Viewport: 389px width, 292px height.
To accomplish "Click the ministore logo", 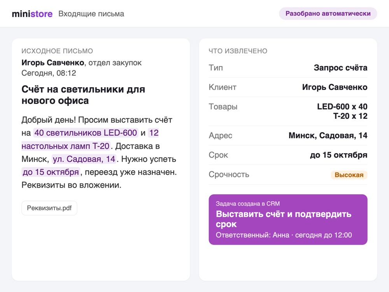I will tap(32, 14).
